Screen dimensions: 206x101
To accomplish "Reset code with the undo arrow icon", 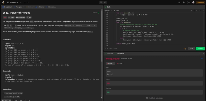I will (200, 11).
